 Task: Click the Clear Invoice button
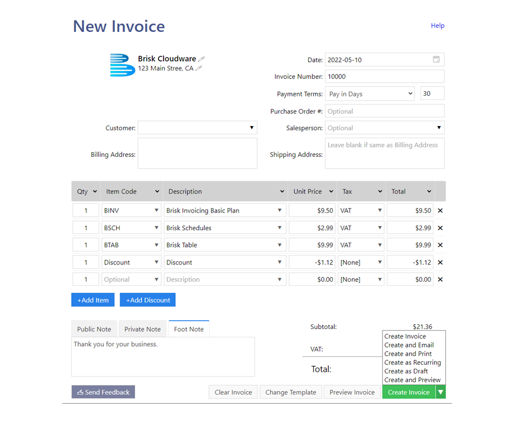click(x=233, y=392)
